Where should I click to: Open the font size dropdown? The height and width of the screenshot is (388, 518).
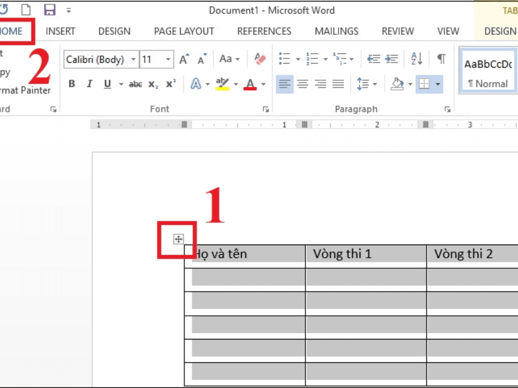pyautogui.click(x=168, y=60)
